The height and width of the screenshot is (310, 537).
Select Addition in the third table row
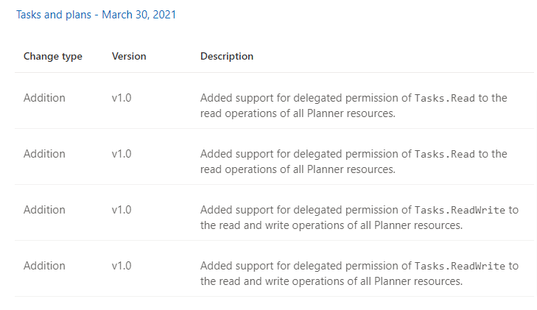click(x=44, y=209)
